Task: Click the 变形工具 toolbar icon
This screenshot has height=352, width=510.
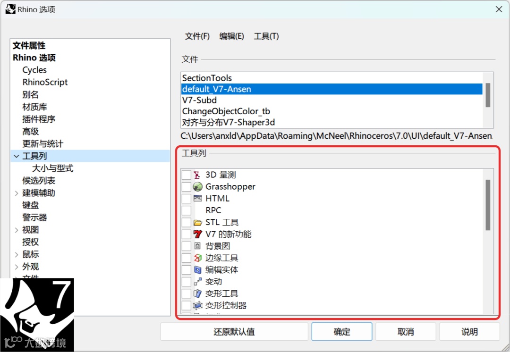Action: (x=197, y=293)
